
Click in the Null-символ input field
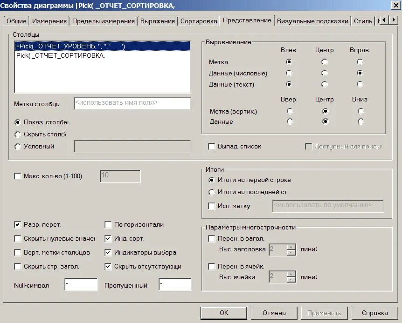click(80, 284)
